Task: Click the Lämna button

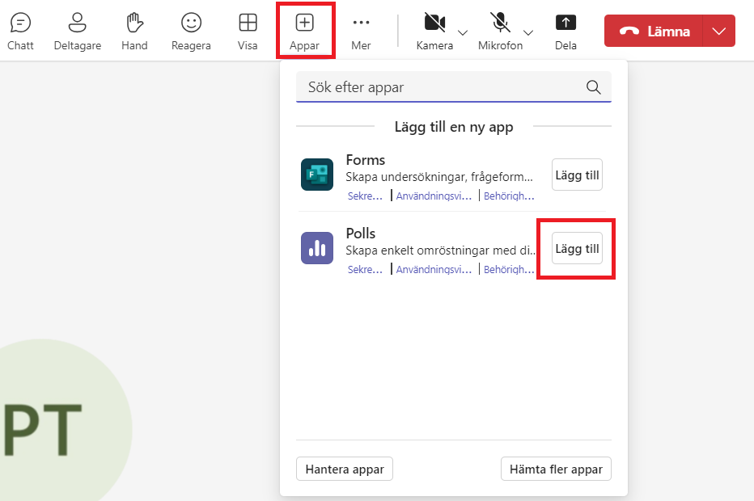Action: pyautogui.click(x=654, y=31)
